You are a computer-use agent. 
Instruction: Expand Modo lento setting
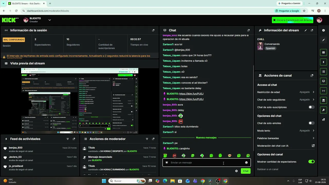pyautogui.click(x=286, y=131)
